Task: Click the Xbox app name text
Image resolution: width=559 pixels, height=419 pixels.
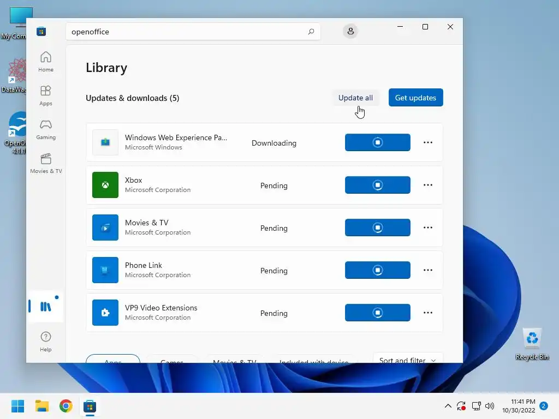Action: pyautogui.click(x=133, y=180)
